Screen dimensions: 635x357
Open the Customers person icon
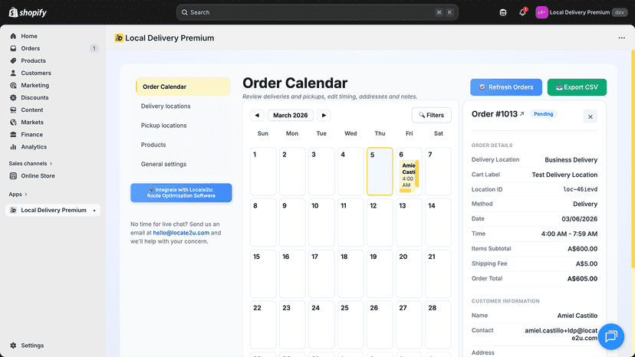click(13, 73)
